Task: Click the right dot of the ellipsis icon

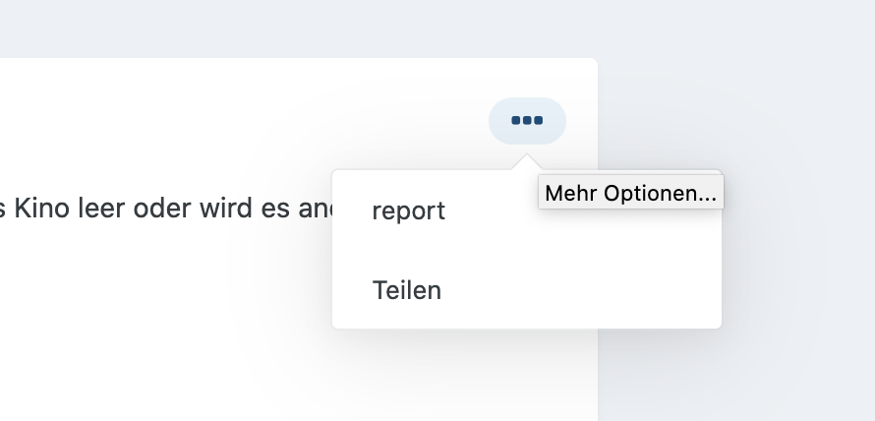Action: pyautogui.click(x=539, y=121)
